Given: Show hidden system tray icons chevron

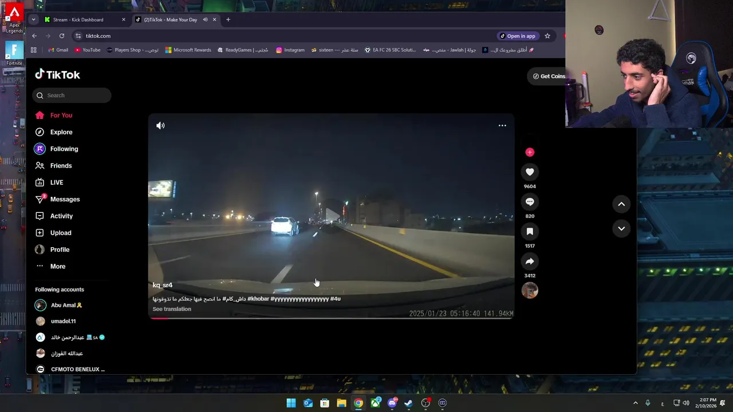Looking at the screenshot, I should (635, 403).
